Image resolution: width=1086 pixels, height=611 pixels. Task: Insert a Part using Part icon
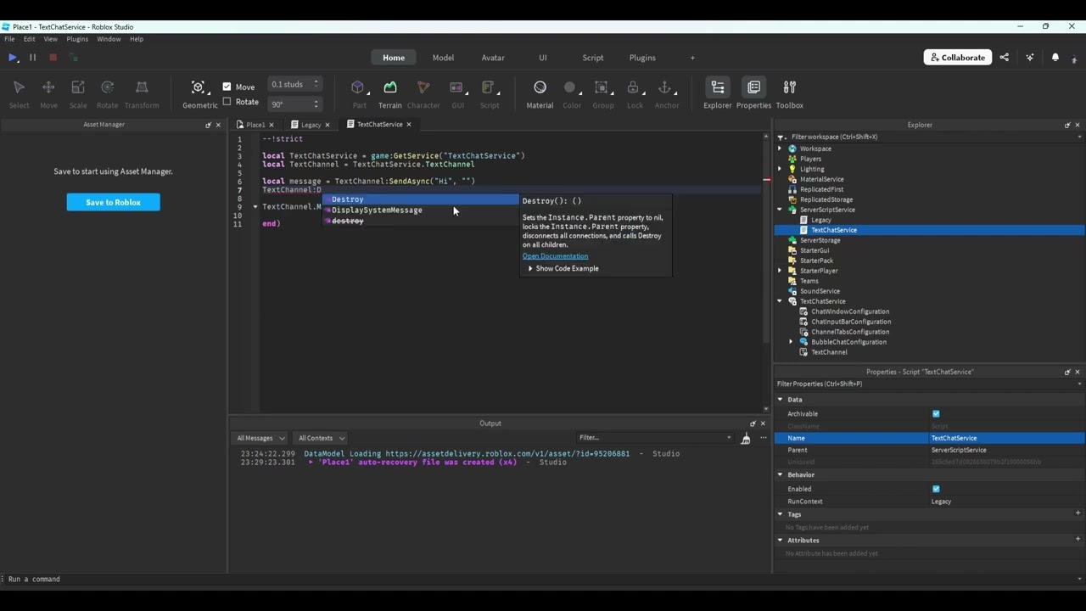359,88
